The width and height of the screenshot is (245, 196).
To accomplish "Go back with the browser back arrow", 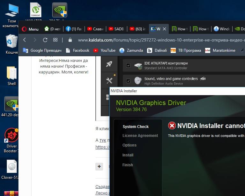I will [25, 40].
